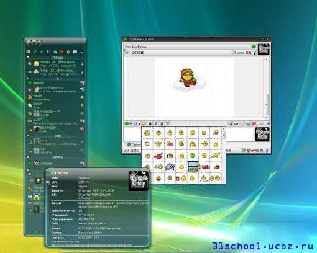The image size is (317, 253).
Task: Click the colorful icon right of the red heart
Action: pyautogui.click(x=68, y=52)
